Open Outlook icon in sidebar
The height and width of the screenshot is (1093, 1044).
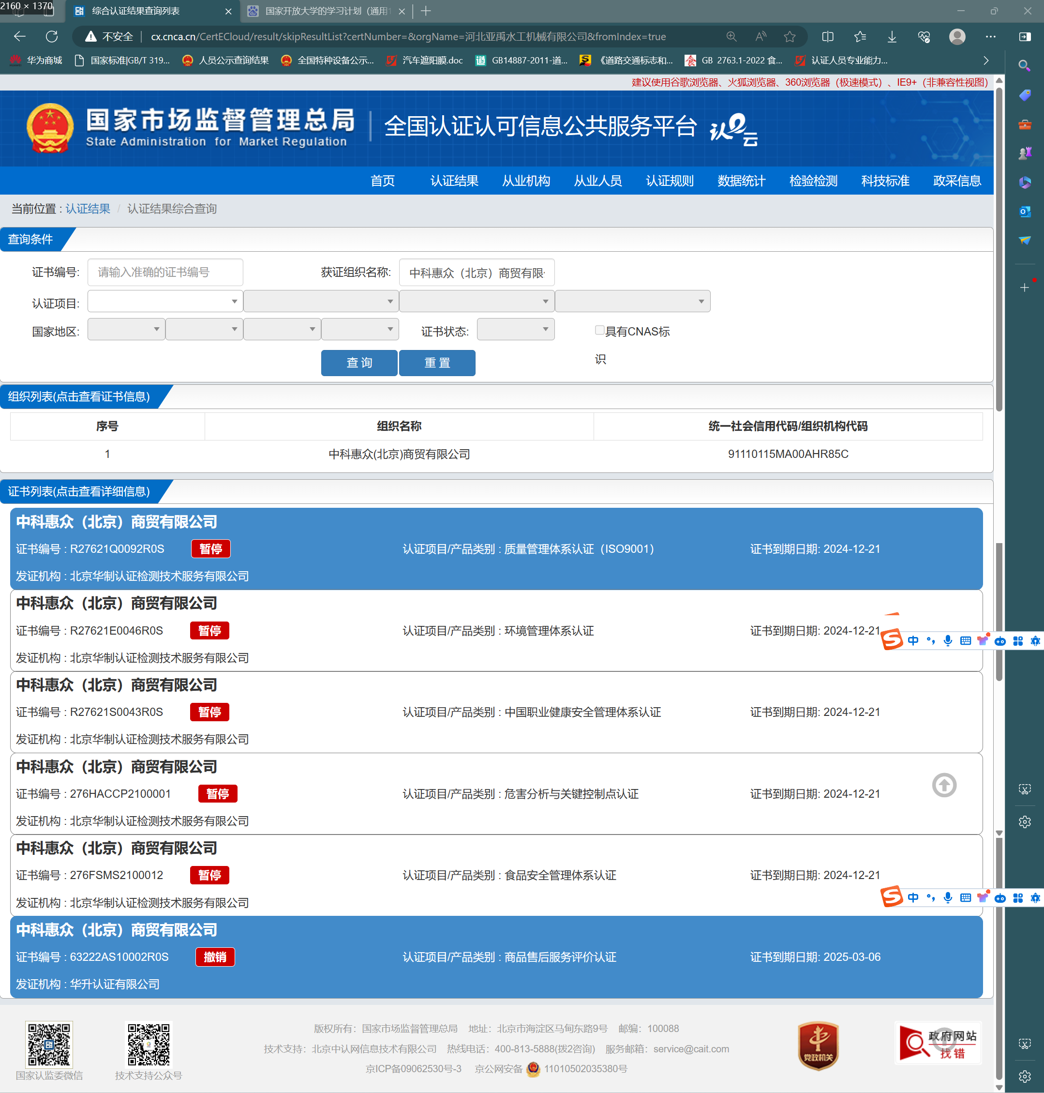pos(1025,212)
